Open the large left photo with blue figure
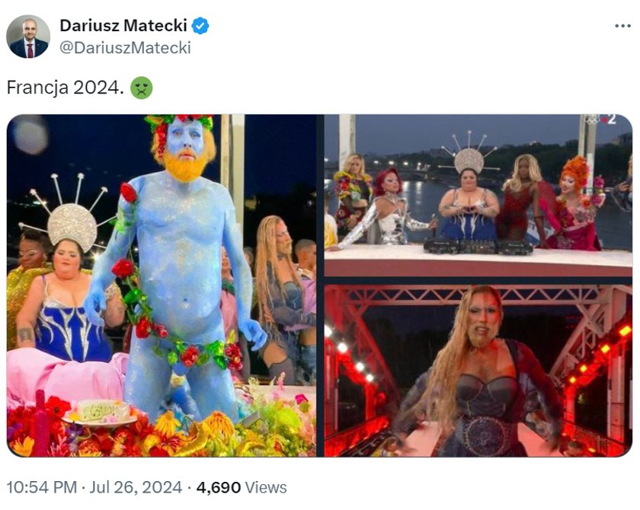Viewport: 640px width, 510px height. coord(162,285)
